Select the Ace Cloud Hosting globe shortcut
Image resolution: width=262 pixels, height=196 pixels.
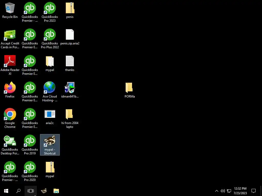[50, 92]
